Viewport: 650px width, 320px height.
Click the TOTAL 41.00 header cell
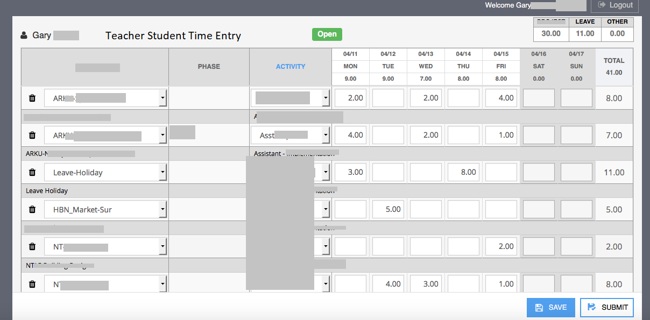[x=614, y=67]
